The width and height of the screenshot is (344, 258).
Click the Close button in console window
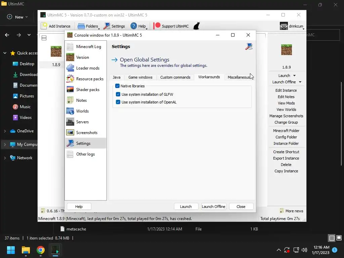click(241, 207)
